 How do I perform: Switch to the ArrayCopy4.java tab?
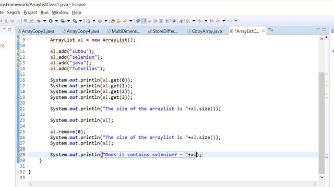[81, 31]
